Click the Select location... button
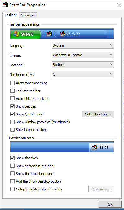This screenshot has width=124, height=210. (98, 114)
